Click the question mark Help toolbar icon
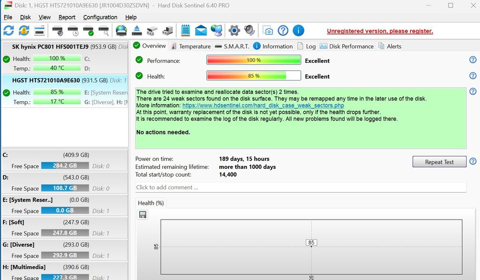Viewport: 480px width, 280px height. pyautogui.click(x=283, y=31)
